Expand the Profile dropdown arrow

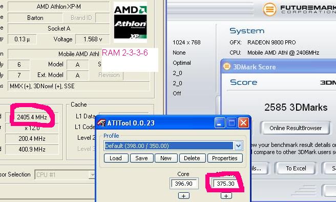click(x=238, y=146)
